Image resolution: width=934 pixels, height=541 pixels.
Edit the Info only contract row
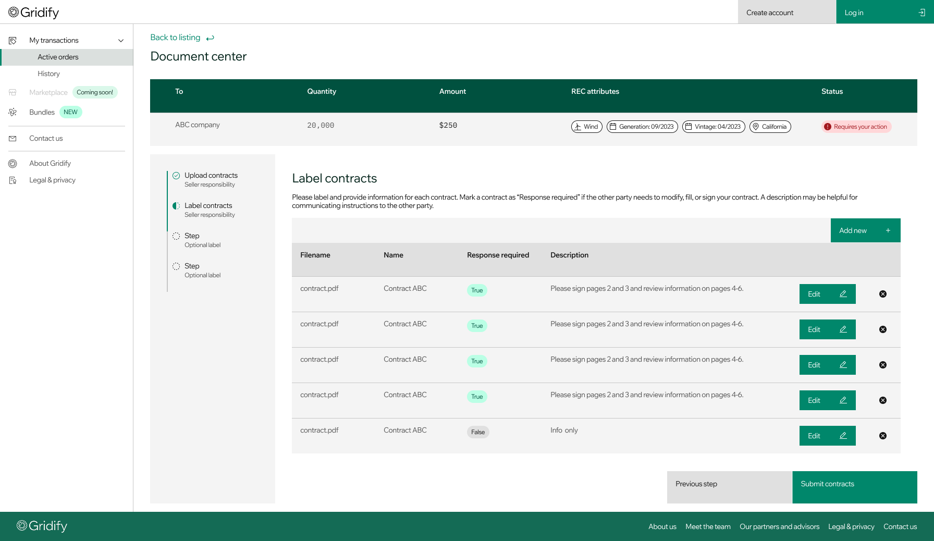827,436
